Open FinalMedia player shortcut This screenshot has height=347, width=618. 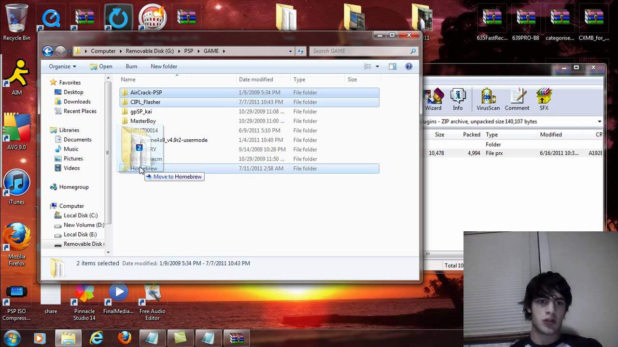[x=118, y=300]
